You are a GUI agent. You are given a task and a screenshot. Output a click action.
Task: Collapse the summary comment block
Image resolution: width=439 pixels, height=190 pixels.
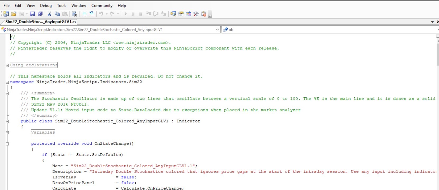tap(7, 93)
